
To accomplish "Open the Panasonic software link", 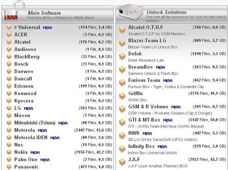I will coord(26,167).
